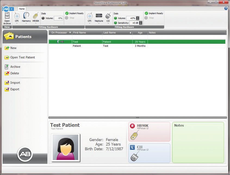230x175 pixels.
Task: Switch to the Home ribbon tab
Action: coord(22,9)
